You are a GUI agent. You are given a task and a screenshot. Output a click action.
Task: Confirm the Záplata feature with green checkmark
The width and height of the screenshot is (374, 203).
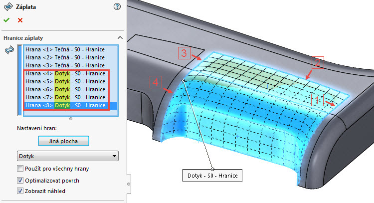click(6, 20)
